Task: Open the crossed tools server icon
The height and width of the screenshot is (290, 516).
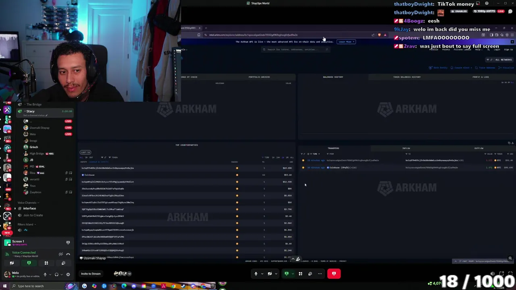Action: [7, 110]
